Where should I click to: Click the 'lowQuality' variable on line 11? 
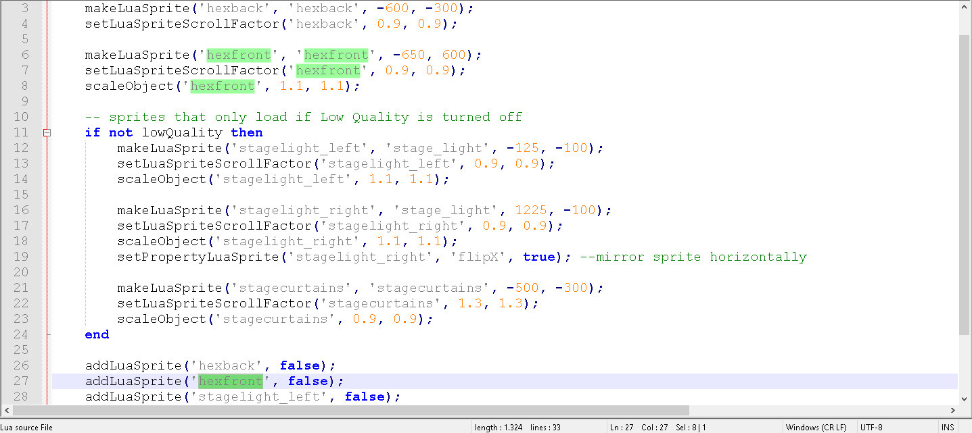tap(182, 132)
